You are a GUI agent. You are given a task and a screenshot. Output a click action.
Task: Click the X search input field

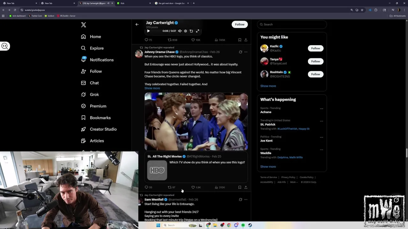pyautogui.click(x=292, y=24)
